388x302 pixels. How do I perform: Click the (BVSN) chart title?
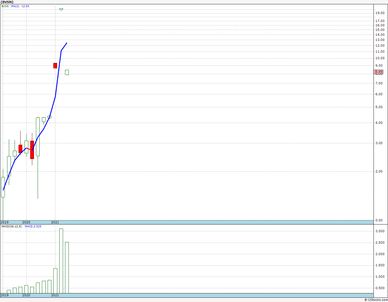point(7,2)
